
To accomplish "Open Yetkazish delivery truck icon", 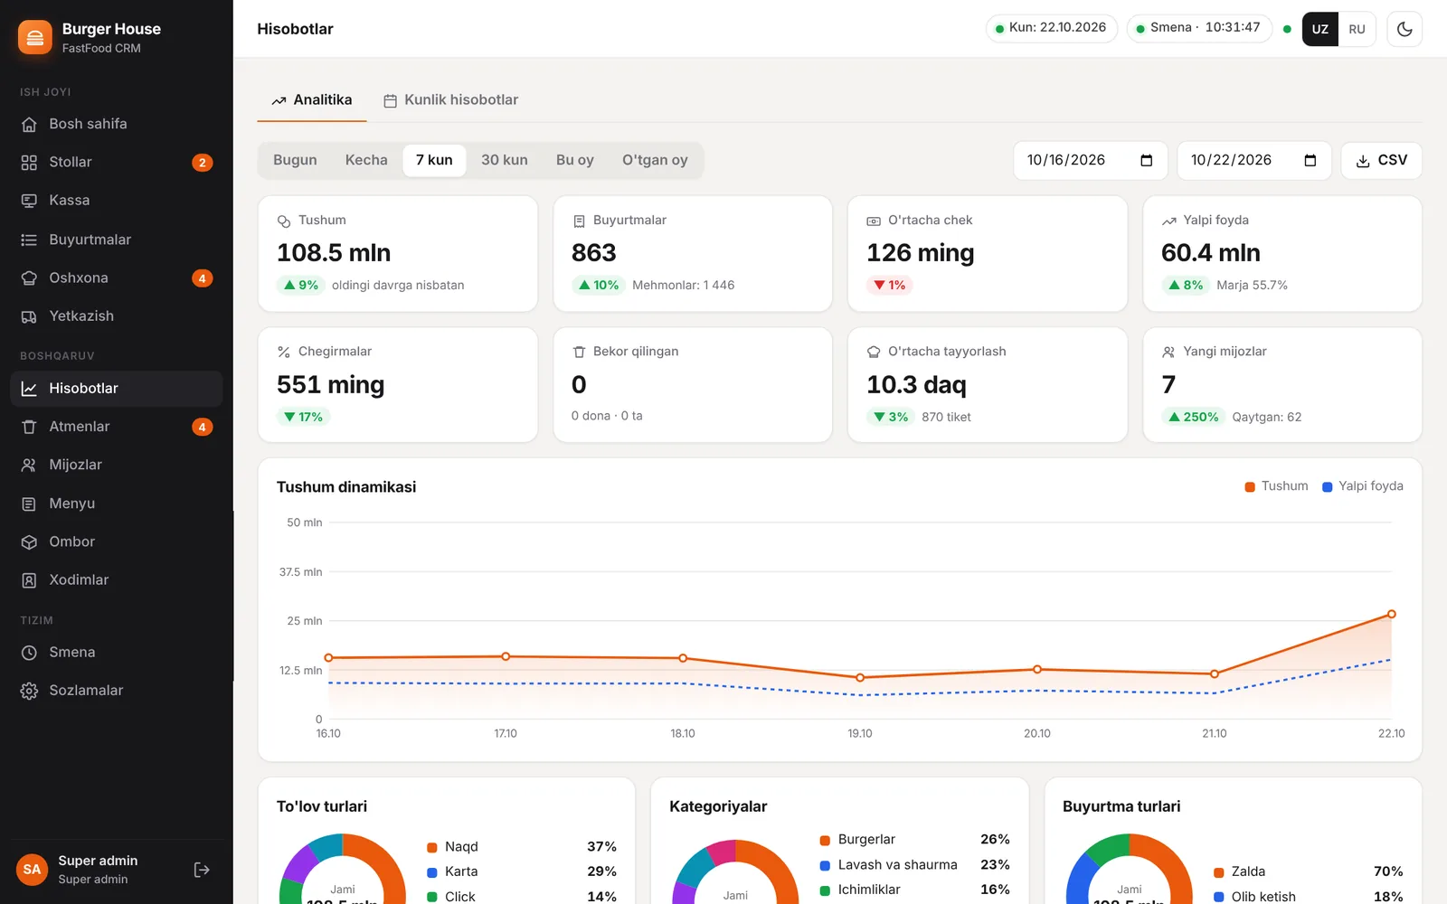I will [29, 316].
